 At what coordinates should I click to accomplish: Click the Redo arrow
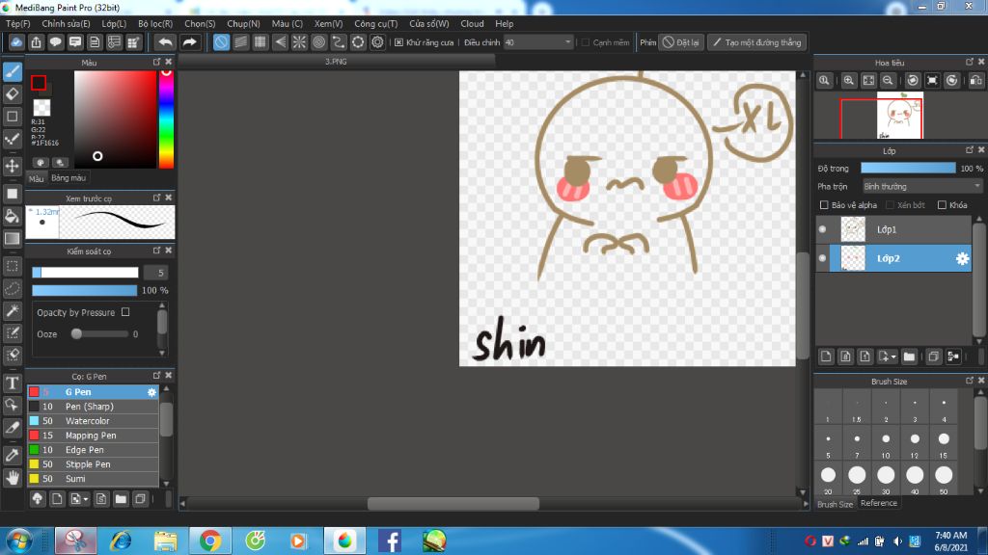click(x=189, y=42)
